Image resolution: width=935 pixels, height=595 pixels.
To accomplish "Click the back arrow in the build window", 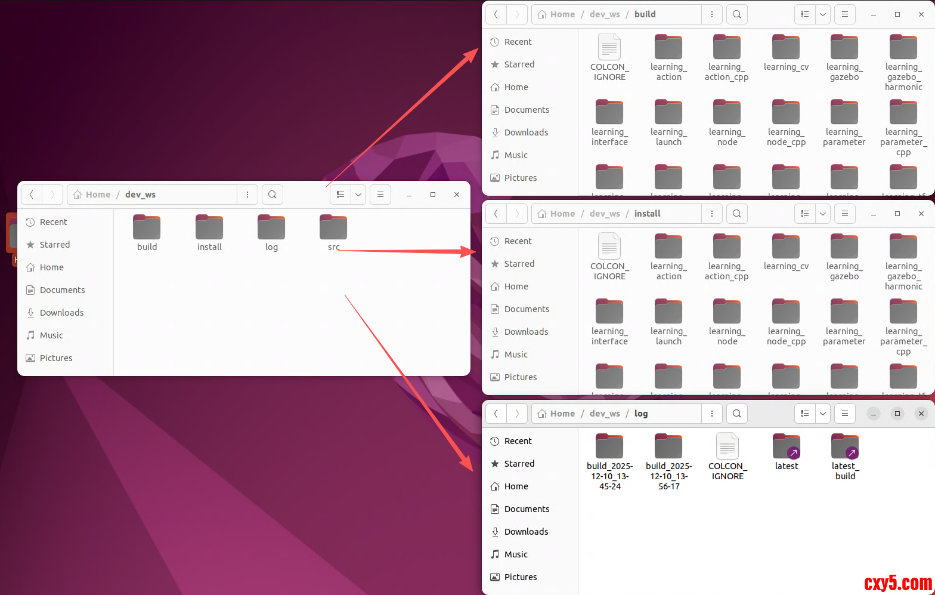I will click(x=496, y=14).
